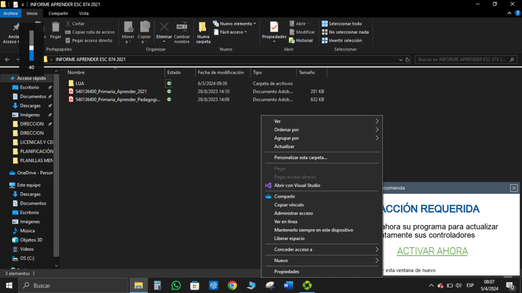Screen dimensions: 522x293
Task: Choose Liberar espacio
Action: point(322,238)
